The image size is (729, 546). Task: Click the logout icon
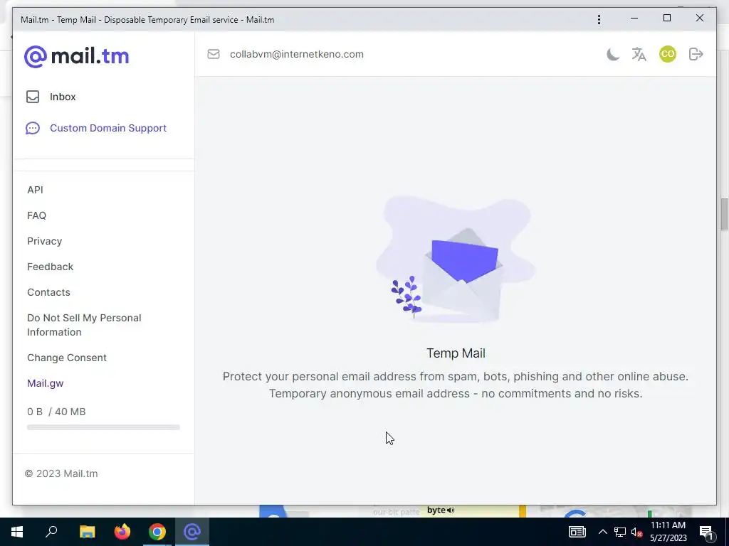point(696,54)
